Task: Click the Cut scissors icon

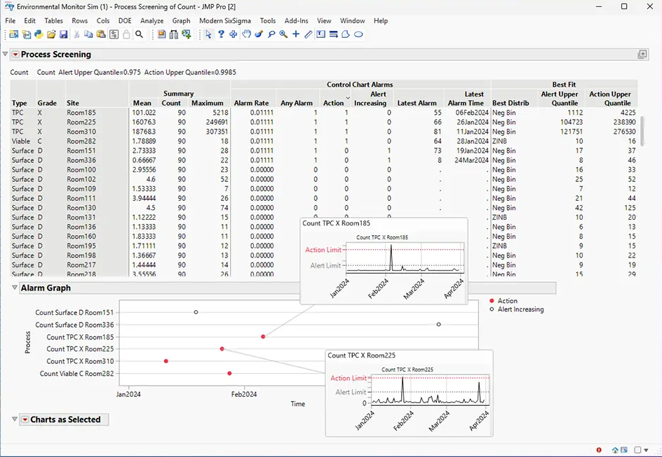Action: tap(76, 34)
